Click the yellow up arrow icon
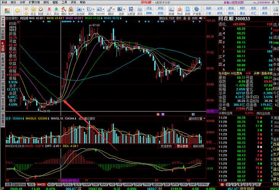Screen dimensions: 279x190 click(26, 8)
